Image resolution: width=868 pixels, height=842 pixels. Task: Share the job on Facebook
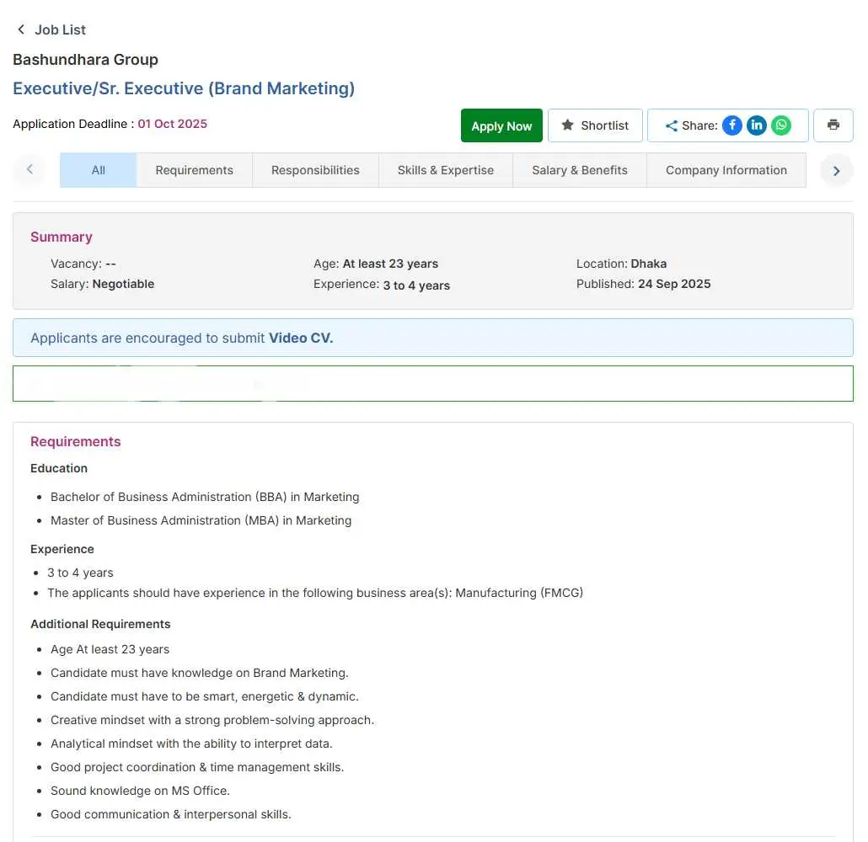coord(732,125)
